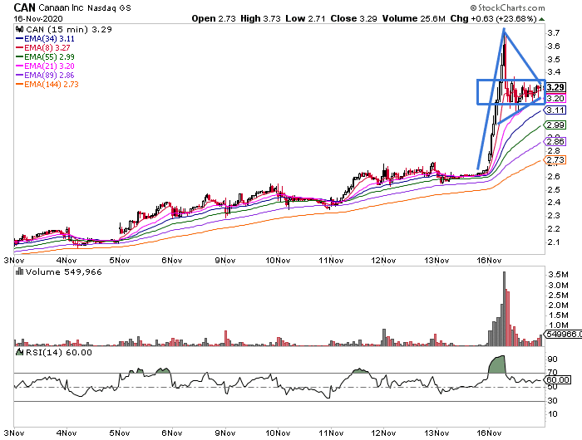The height and width of the screenshot is (440, 582).
Task: Click the CAN (15 min) 3.29 legend
Action: point(69,30)
